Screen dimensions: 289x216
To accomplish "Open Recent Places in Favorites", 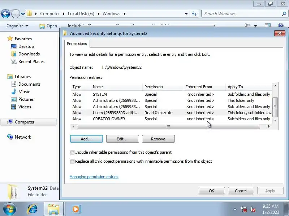I will click(x=31, y=61).
